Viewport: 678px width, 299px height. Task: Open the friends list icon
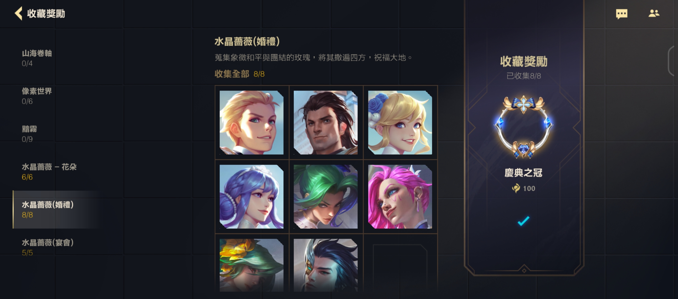click(x=654, y=13)
